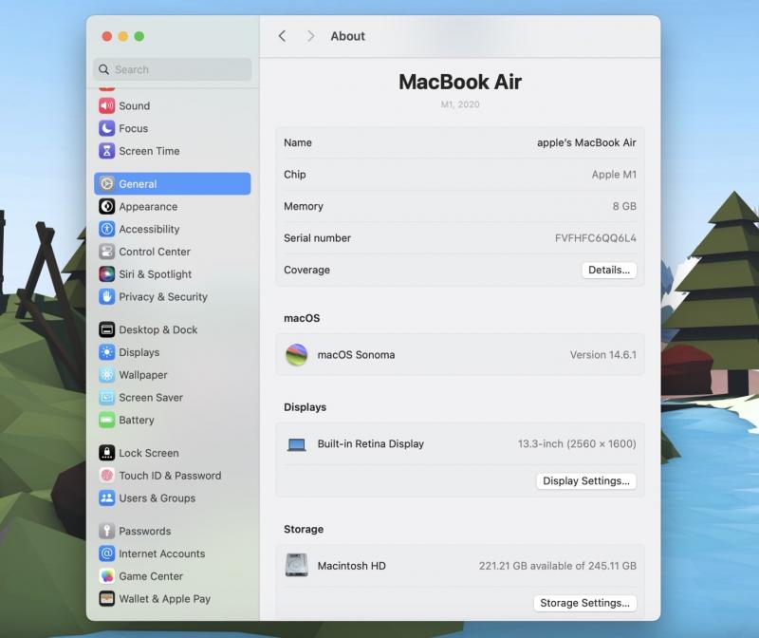Open Display Settings button
The width and height of the screenshot is (759, 638).
(586, 480)
